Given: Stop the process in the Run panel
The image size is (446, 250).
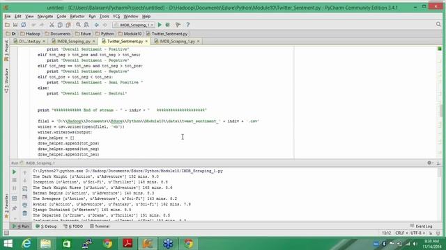Looking at the screenshot, I should click(x=14, y=180).
